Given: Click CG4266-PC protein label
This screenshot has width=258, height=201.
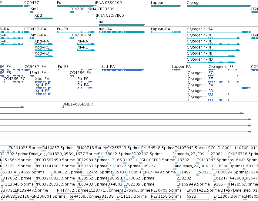Looking at the screenshot, I should point(14,79).
